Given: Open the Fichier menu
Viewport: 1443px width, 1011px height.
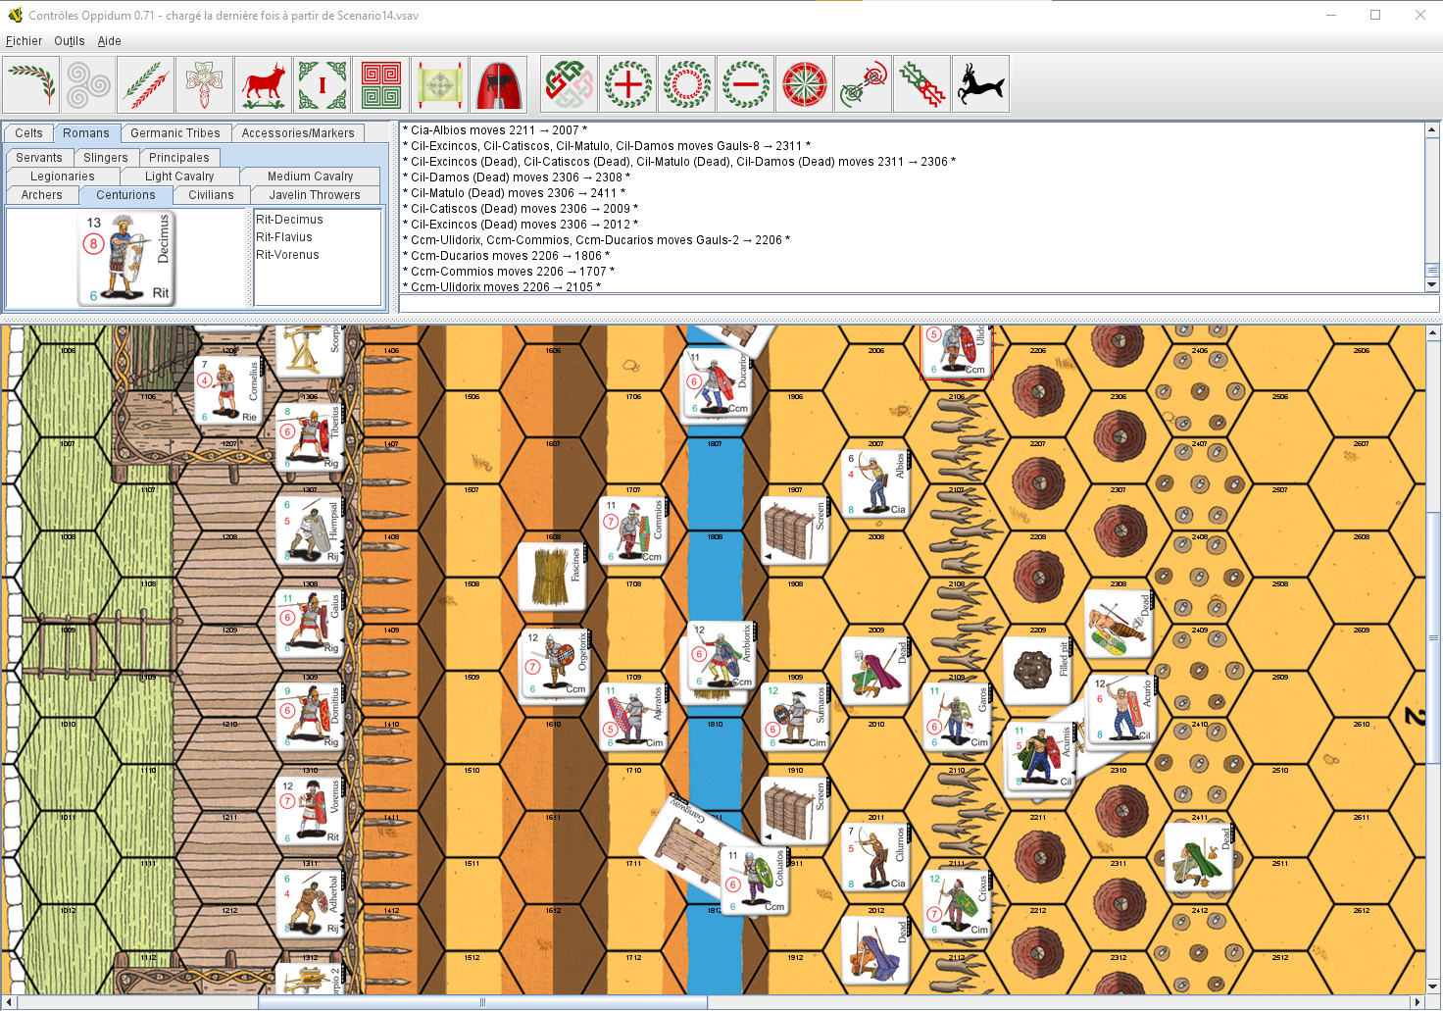Looking at the screenshot, I should tap(24, 41).
